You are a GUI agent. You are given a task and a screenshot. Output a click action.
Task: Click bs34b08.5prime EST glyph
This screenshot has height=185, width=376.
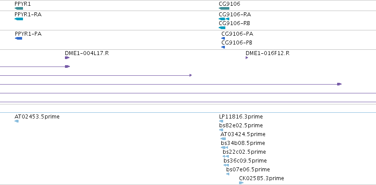pos(224,148)
